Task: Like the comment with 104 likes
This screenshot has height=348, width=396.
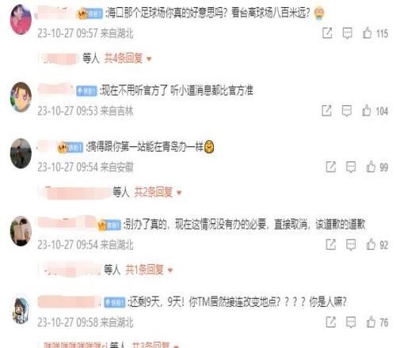Action: 367,111
